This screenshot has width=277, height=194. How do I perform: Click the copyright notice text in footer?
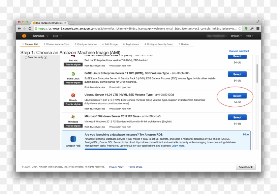point(63,167)
